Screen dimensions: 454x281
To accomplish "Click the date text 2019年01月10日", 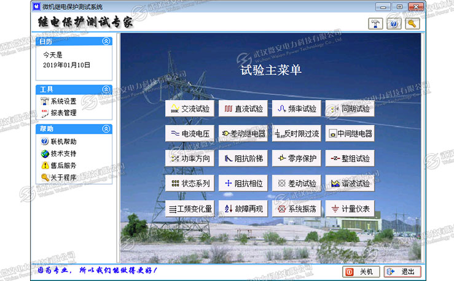I will tap(66, 65).
